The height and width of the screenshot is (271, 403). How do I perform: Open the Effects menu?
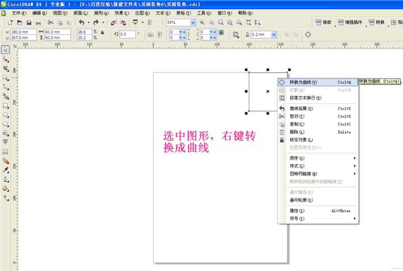point(122,13)
